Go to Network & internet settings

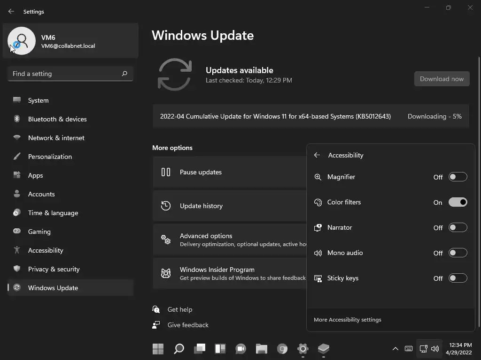[70, 138]
